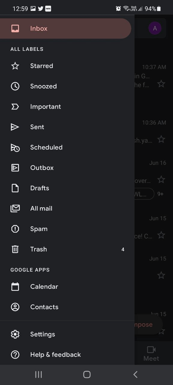The image size is (173, 385).
Task: Tap the Important marker icon
Action: [15, 107]
